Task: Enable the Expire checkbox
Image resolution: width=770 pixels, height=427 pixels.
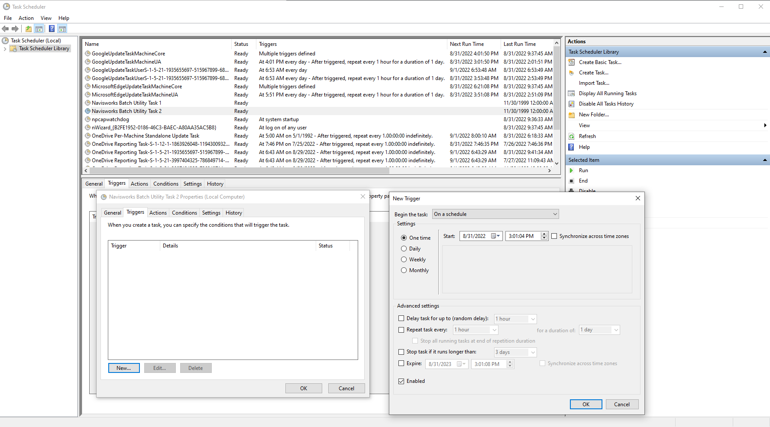Action: [x=401, y=363]
